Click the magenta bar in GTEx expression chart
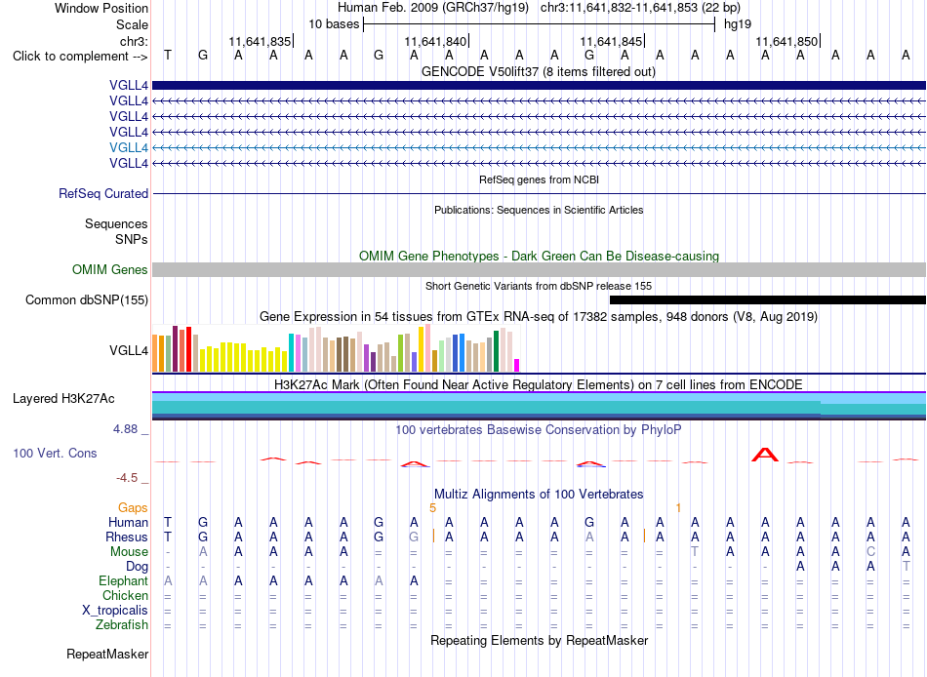This screenshot has width=927, height=677. (517, 365)
